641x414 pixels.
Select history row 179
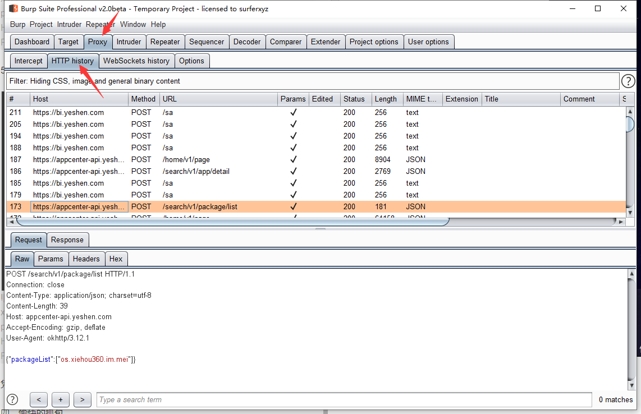coord(316,195)
